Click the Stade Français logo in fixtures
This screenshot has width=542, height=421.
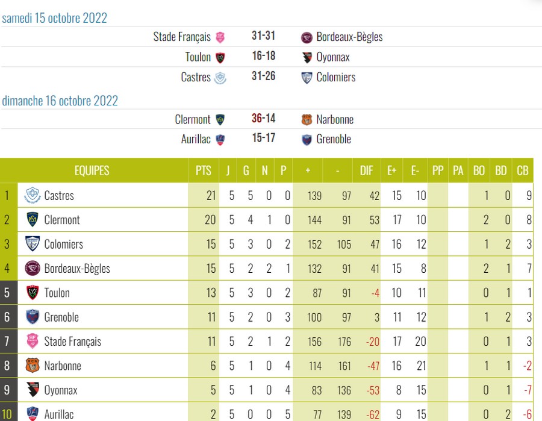[x=221, y=37]
